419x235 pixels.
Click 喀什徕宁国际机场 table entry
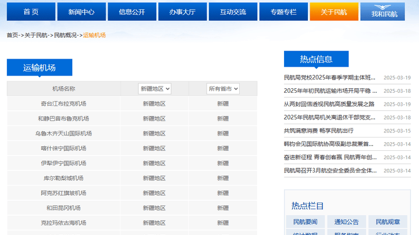coord(63,149)
